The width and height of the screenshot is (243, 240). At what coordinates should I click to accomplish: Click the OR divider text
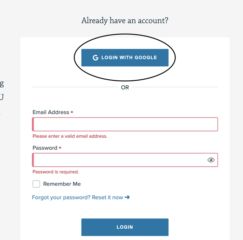click(125, 87)
